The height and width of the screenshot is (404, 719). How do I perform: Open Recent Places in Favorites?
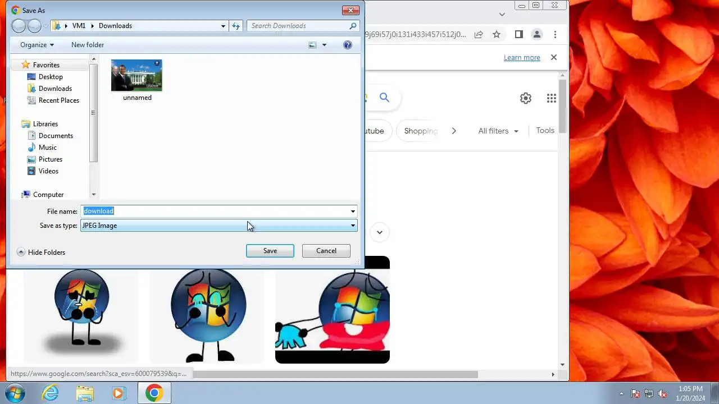pos(59,100)
